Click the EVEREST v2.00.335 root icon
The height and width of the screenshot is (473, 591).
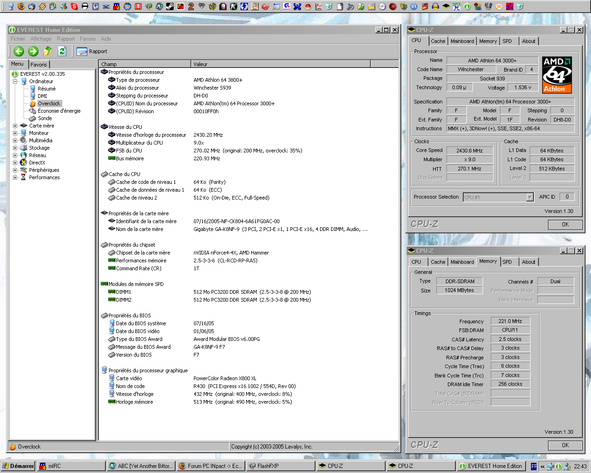(x=15, y=74)
